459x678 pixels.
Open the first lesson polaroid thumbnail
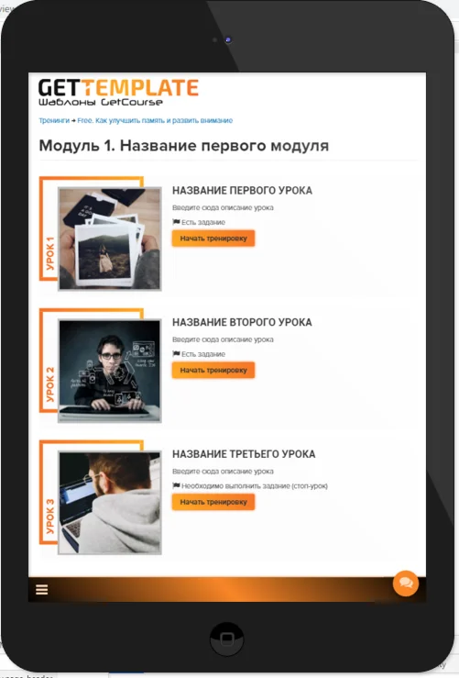110,239
